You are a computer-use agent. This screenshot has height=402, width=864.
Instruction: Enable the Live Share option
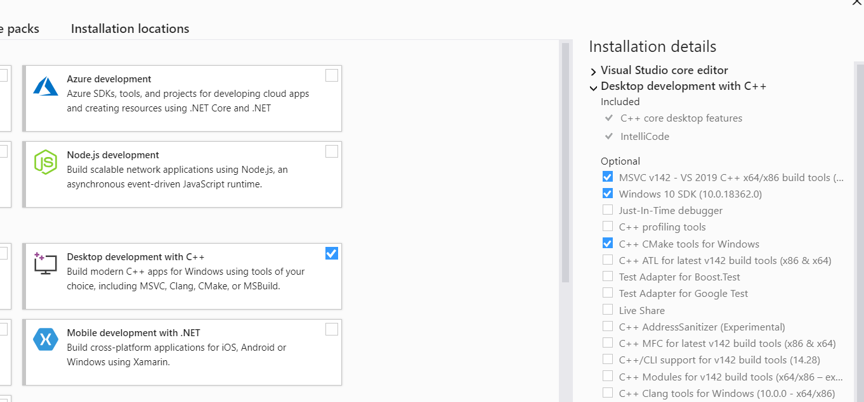(608, 310)
